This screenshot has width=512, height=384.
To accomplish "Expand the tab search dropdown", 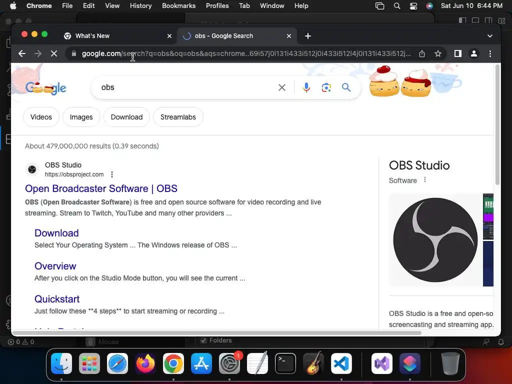I will tap(490, 36).
